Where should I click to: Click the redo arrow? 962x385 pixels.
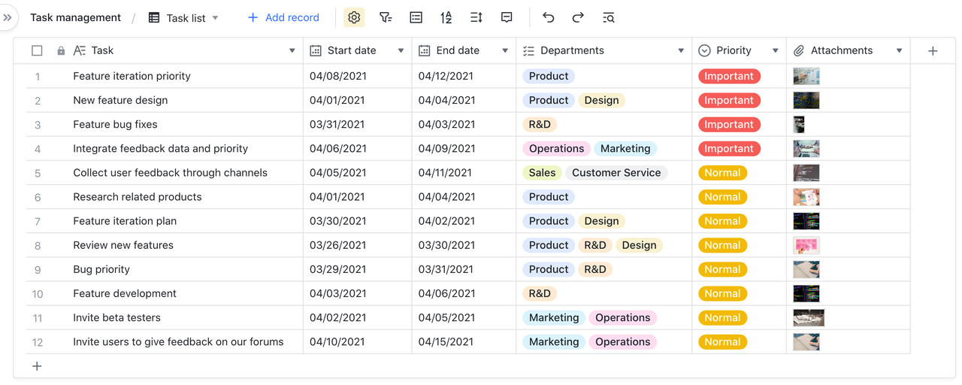(x=578, y=17)
